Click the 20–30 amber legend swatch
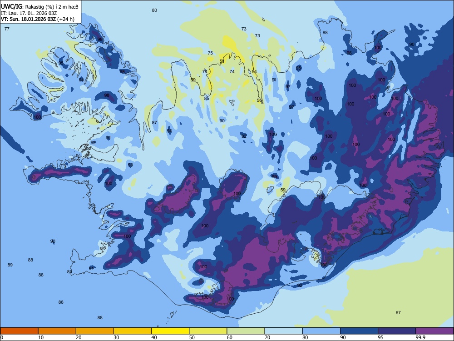The height and width of the screenshot is (341, 454). pyautogui.click(x=95, y=331)
